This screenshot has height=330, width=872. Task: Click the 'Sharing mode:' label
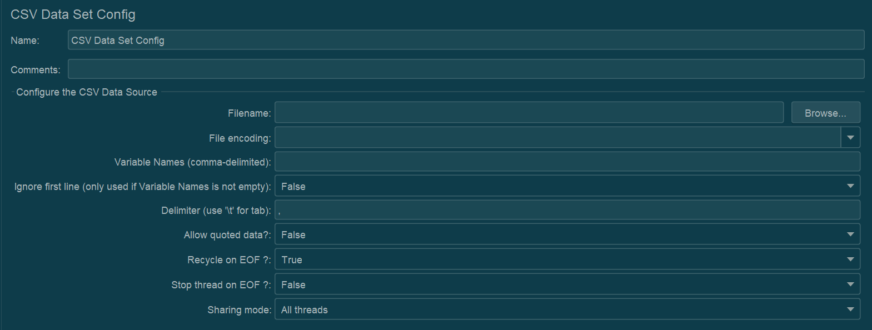[x=239, y=310]
